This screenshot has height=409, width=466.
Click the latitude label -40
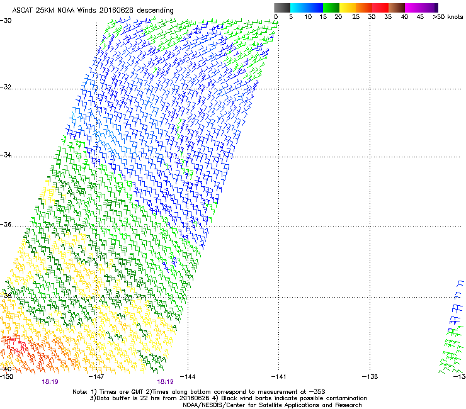[x=6, y=369]
